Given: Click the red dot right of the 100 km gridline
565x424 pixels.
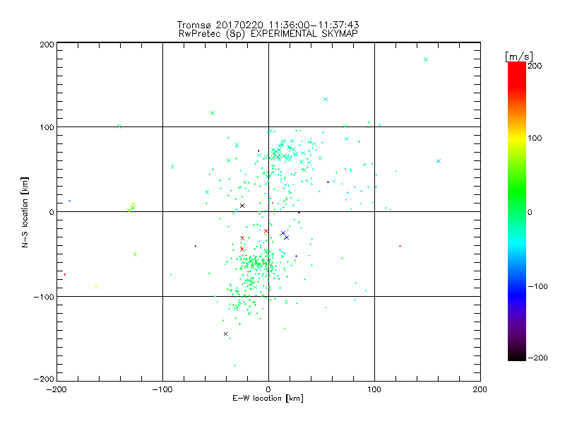Looking at the screenshot, I should point(400,246).
